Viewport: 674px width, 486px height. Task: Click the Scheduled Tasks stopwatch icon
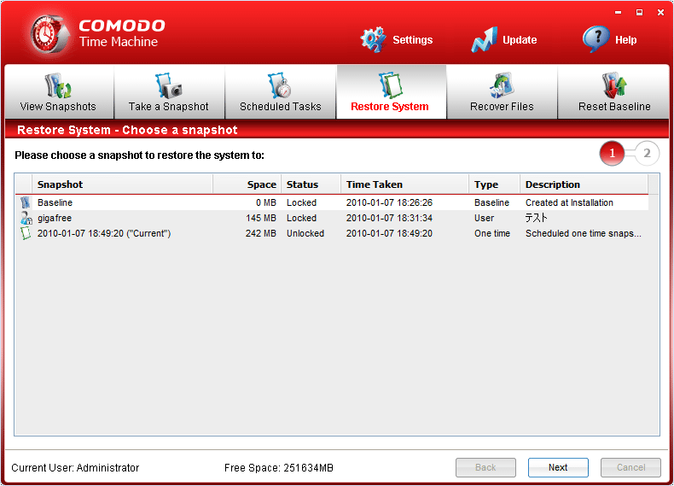tap(280, 85)
